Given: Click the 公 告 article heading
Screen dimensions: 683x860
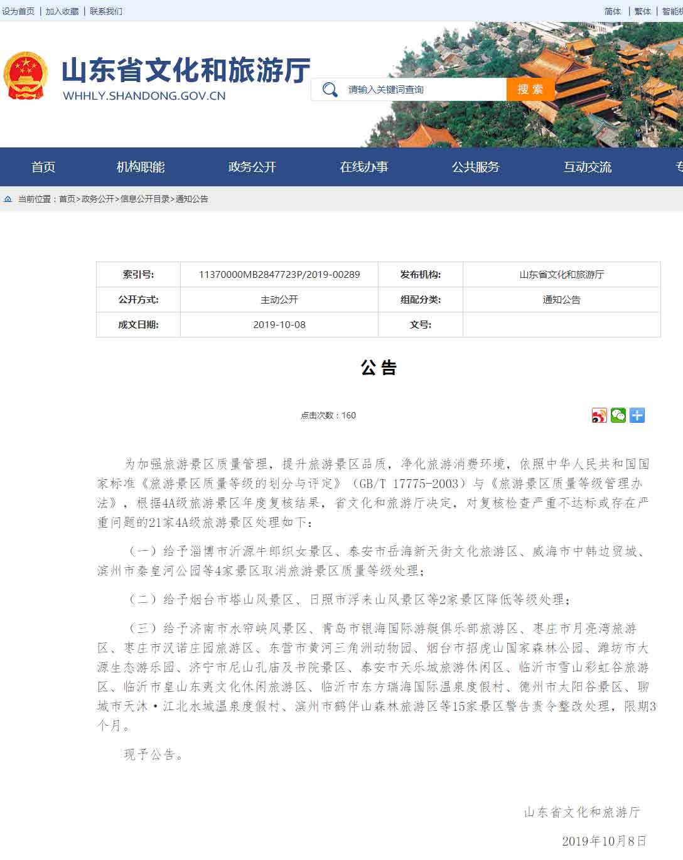Looking at the screenshot, I should [379, 368].
